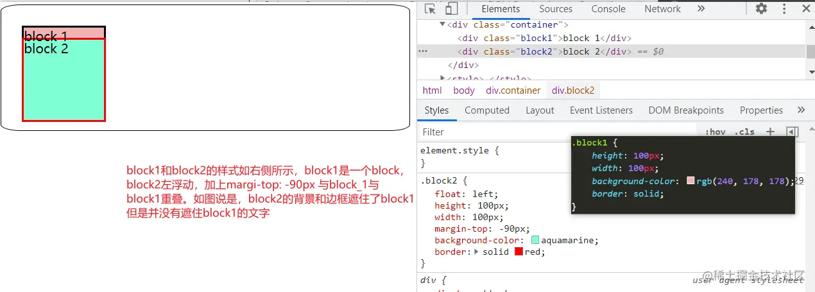Screen dimensions: 815x292
Task: Open the Properties tab
Action: (x=761, y=110)
